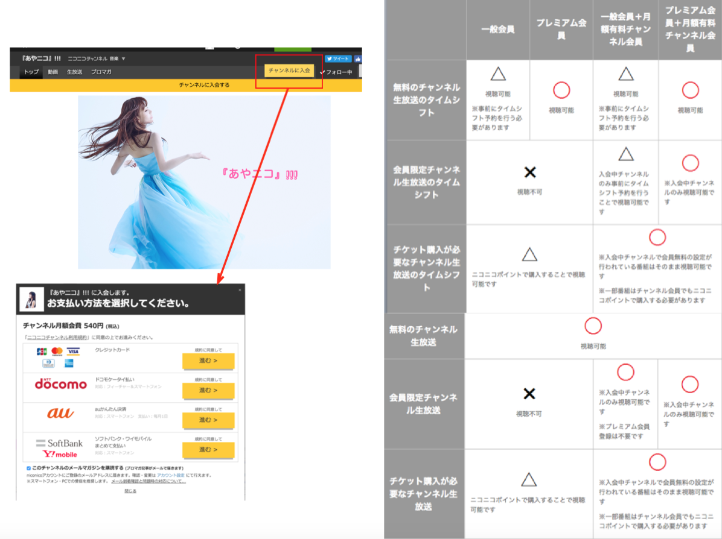Screen dimensions: 722x539
Task: Click the NTT docomo payment logo
Action: (x=60, y=383)
